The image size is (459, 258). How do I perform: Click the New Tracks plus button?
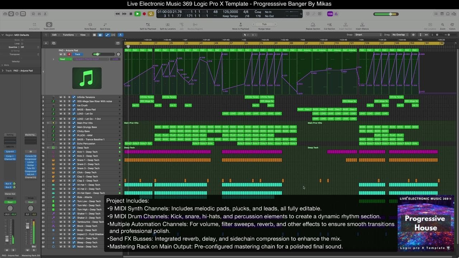click(x=46, y=43)
